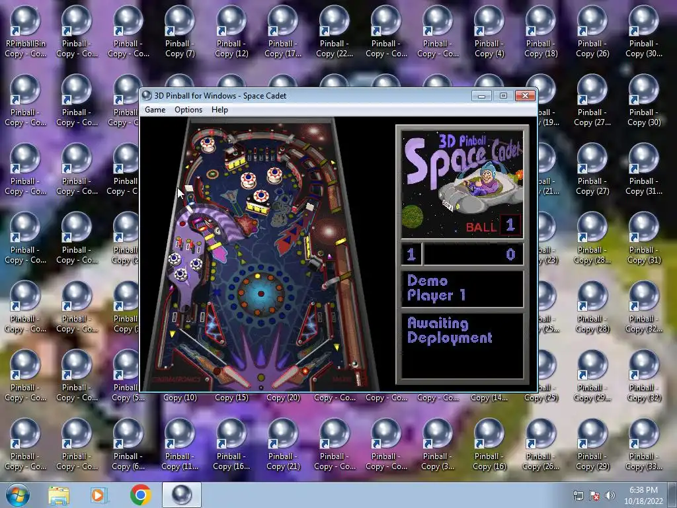Select the Pinball - Copy (6... desktop shortcut
Image resolution: width=677 pixels, height=508 pixels.
(128, 445)
